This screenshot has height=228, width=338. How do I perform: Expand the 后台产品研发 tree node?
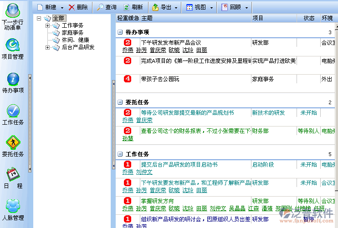click(47, 47)
